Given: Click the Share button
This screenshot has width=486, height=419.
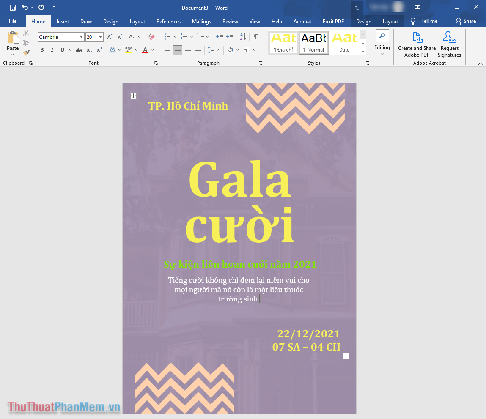Looking at the screenshot, I should click(x=465, y=21).
